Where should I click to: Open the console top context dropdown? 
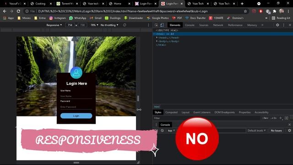(171, 131)
